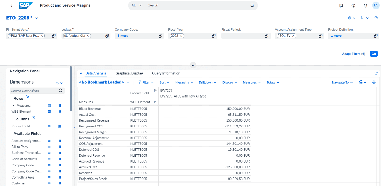Click the Help question mark icon in header
The height and width of the screenshot is (186, 381).
click(x=353, y=5)
